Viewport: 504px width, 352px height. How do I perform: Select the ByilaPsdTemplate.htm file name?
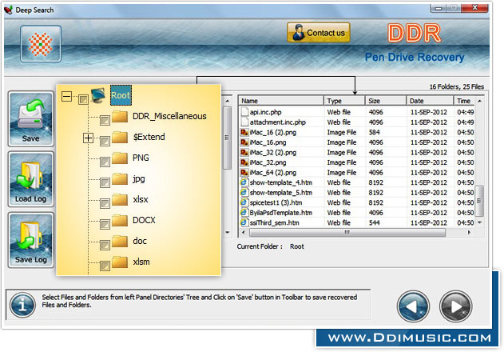(281, 213)
